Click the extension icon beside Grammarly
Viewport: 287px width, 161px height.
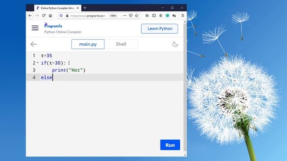coord(174,16)
